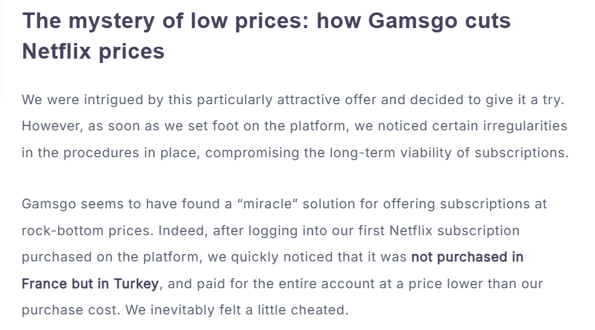595x330 pixels.
Task: Click the word "However" in the first paragraph
Action: (47, 126)
